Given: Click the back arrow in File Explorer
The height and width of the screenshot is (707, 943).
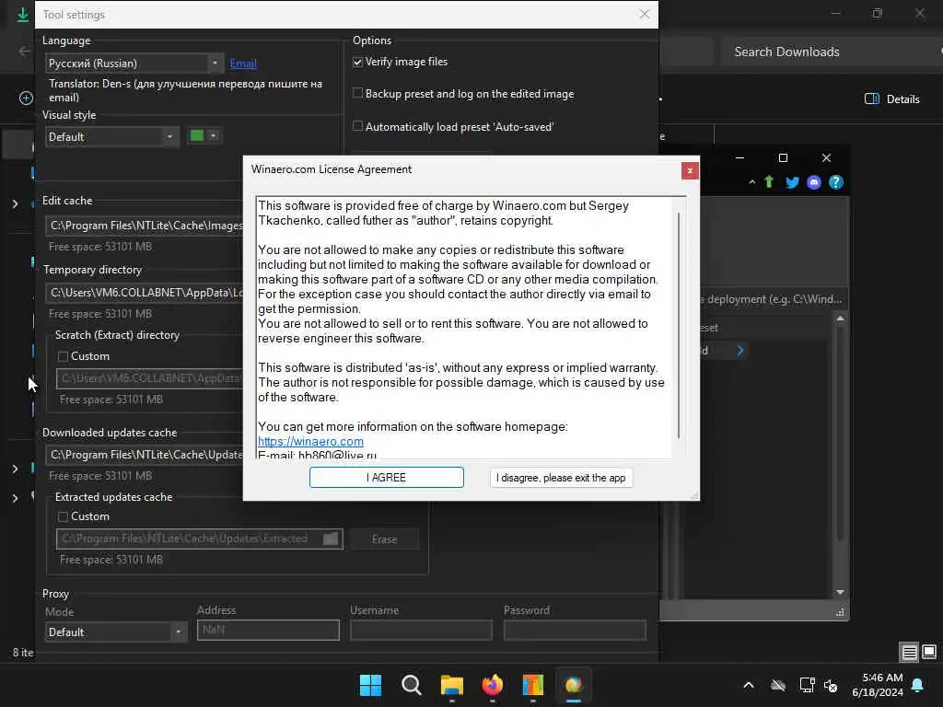Looking at the screenshot, I should [x=24, y=52].
